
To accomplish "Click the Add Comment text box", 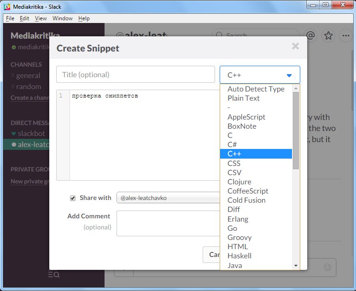I will [168, 223].
